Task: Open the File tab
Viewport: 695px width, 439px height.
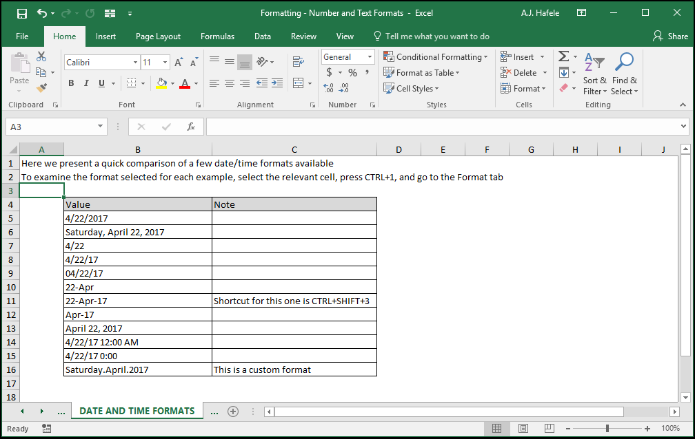Action: 22,36
